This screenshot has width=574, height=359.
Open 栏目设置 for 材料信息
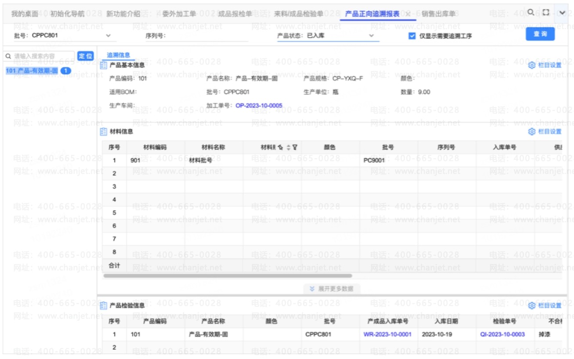click(545, 132)
